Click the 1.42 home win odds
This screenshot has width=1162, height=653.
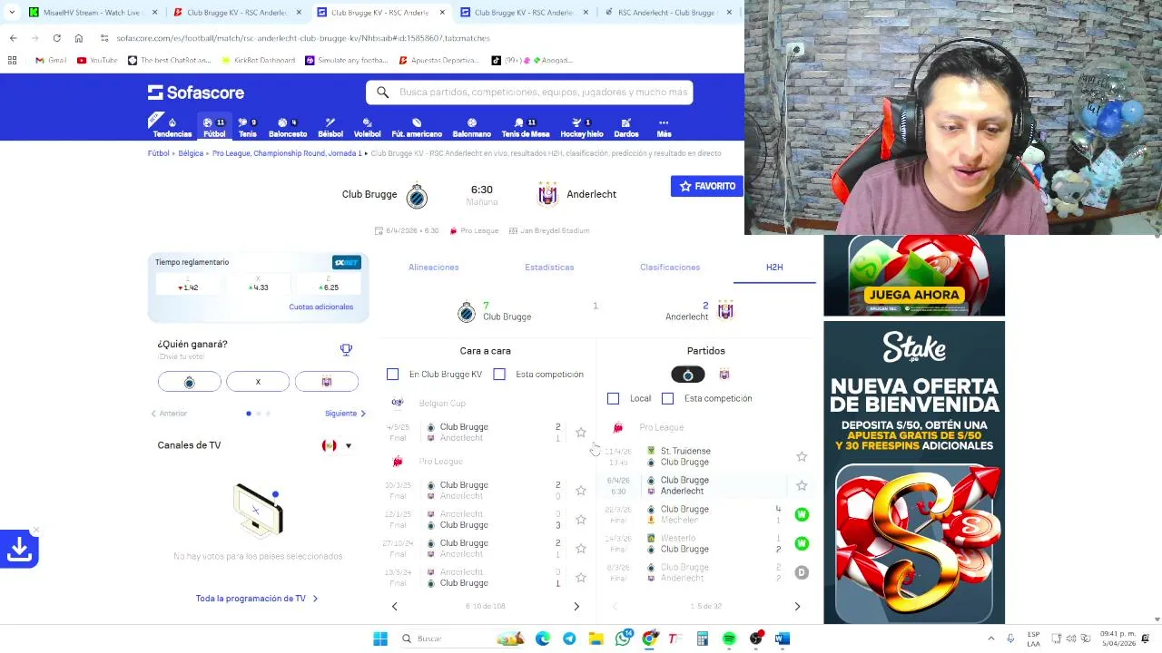(x=189, y=284)
